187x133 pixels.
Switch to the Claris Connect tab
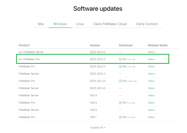[x=147, y=24]
